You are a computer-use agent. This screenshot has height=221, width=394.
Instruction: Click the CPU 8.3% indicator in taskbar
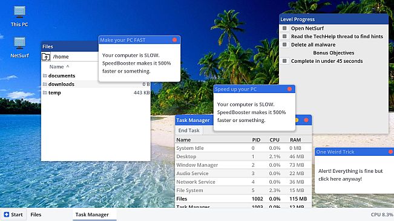tap(382, 214)
